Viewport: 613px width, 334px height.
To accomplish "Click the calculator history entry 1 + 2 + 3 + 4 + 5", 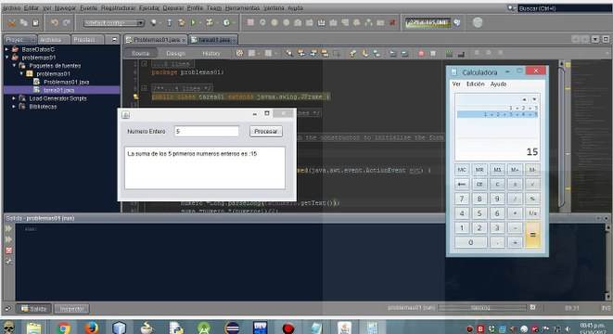I will (497, 114).
